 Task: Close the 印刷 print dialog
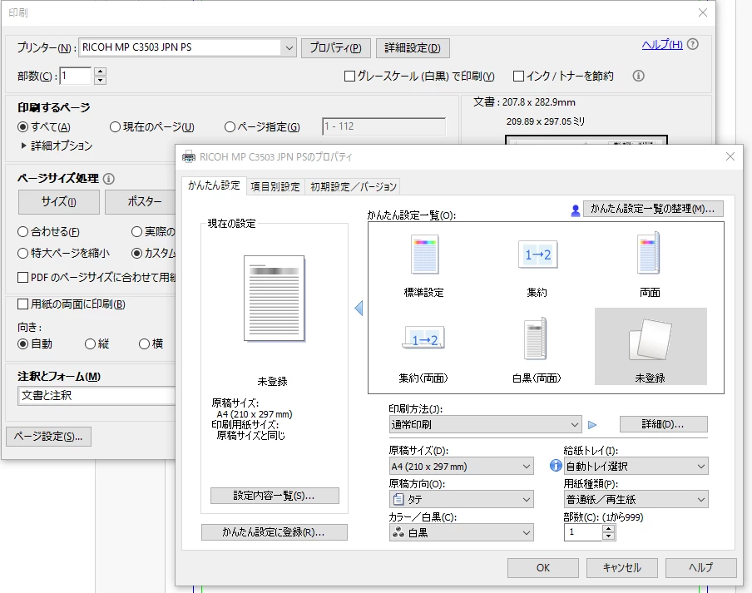point(703,12)
